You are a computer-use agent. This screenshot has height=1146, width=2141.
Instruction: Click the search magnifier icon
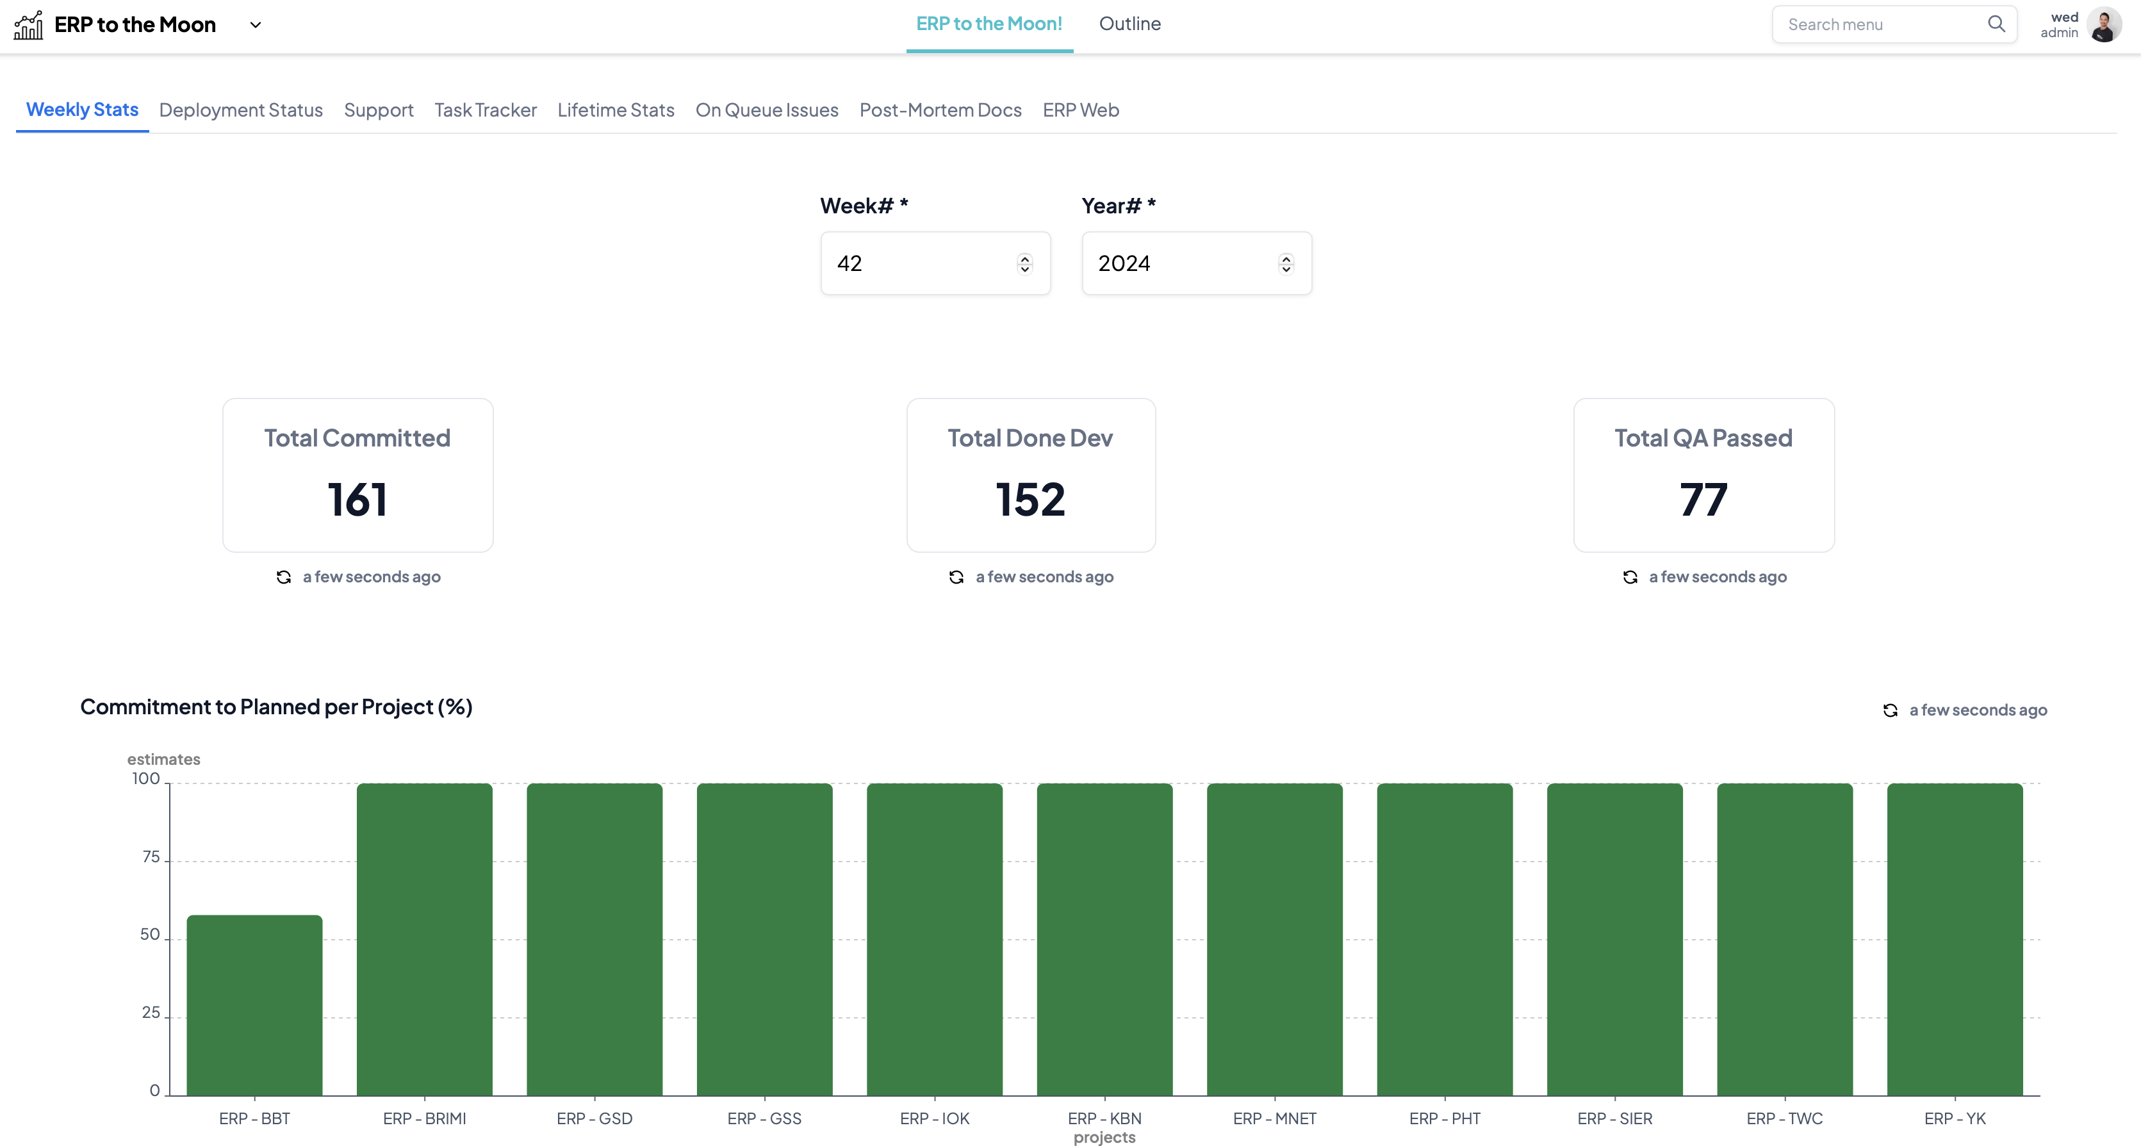click(x=1996, y=24)
